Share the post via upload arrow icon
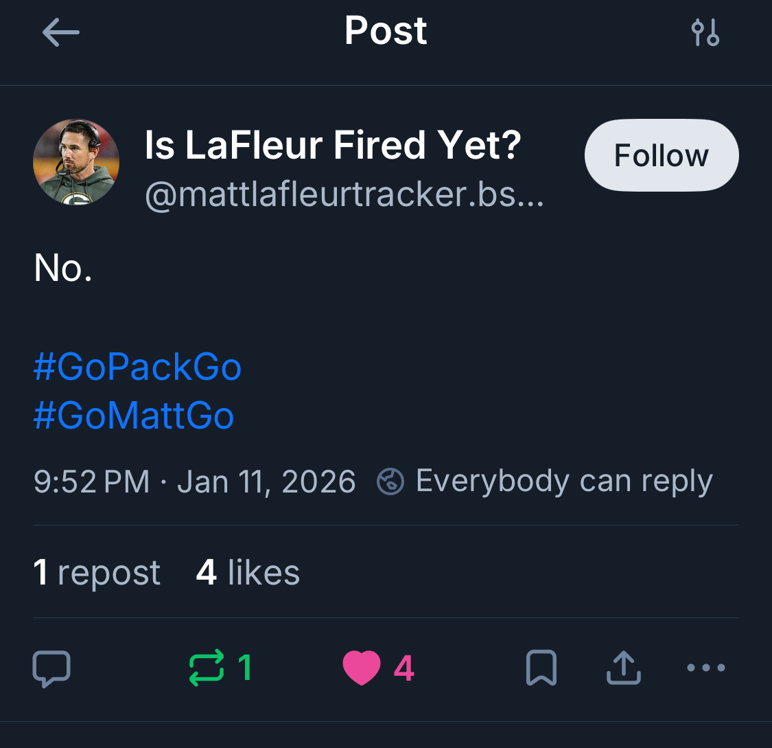 (623, 668)
